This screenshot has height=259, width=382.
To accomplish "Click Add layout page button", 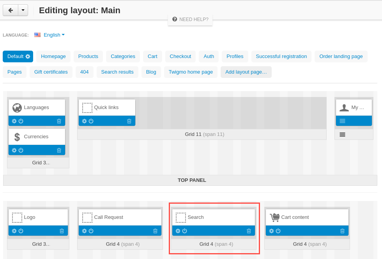I will pyautogui.click(x=246, y=72).
